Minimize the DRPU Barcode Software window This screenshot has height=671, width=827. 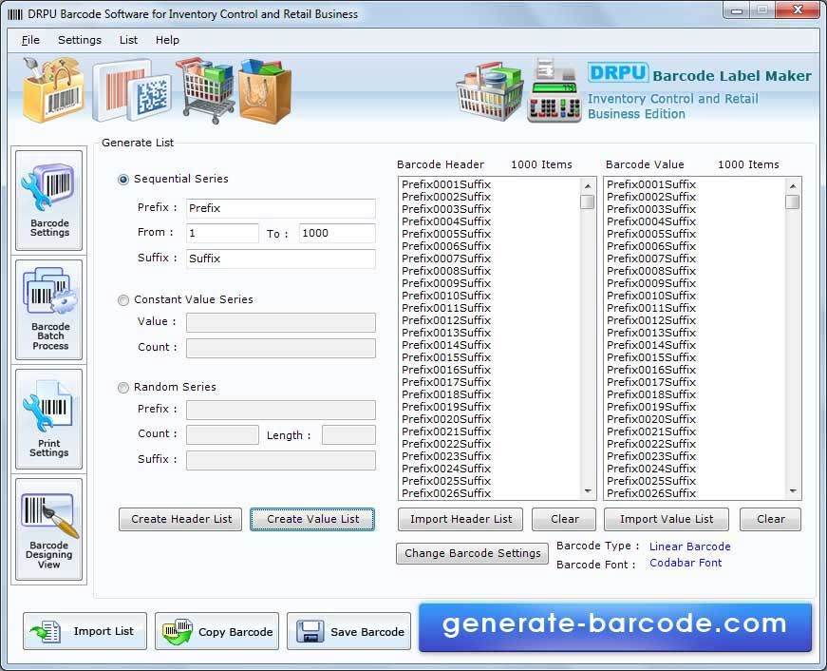point(738,10)
